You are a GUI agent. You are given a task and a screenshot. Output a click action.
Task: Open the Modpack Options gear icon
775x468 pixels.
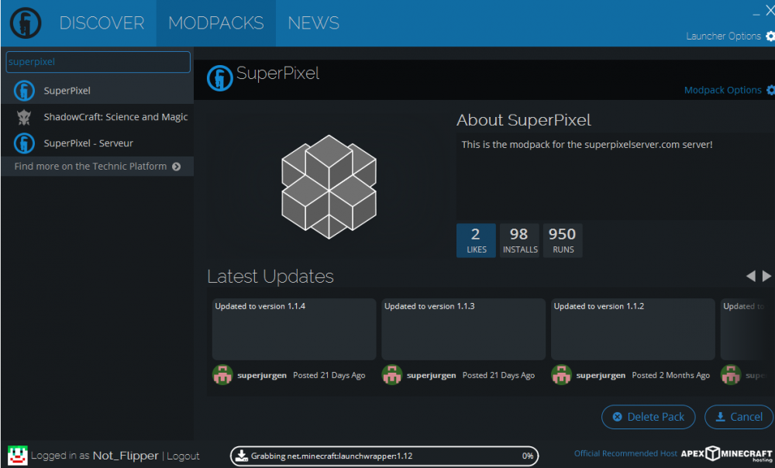coord(770,90)
